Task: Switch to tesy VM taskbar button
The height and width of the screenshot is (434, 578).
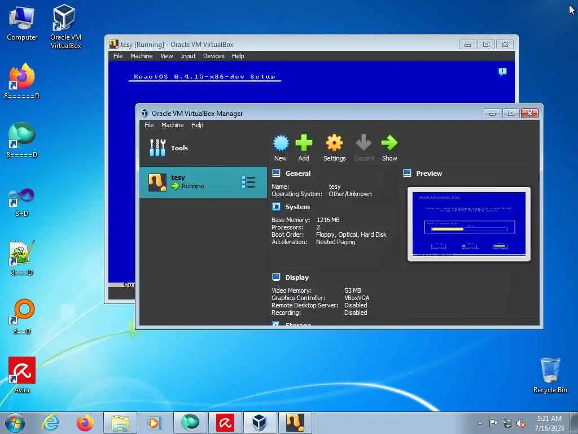Action: (x=295, y=423)
